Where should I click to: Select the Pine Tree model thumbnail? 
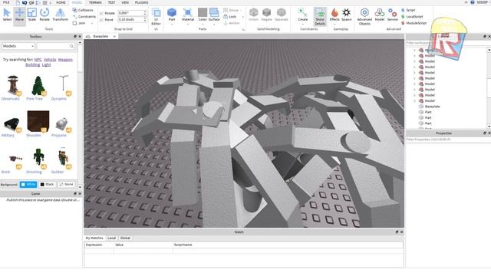point(38,85)
